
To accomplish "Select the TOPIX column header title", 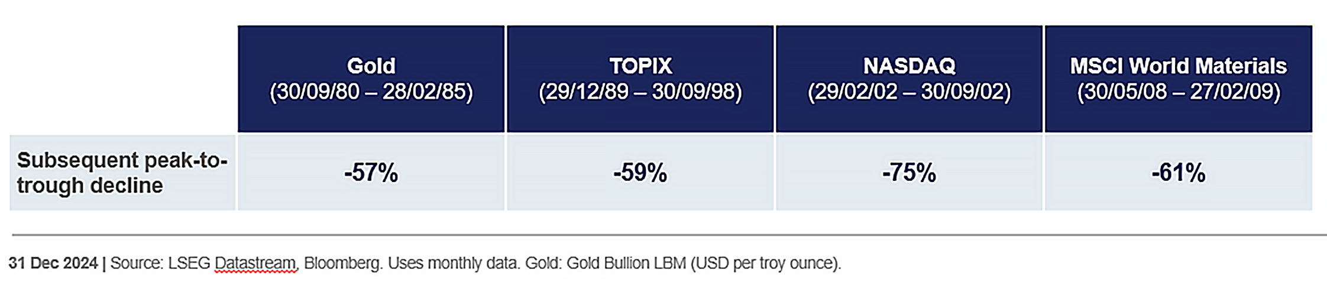I will coord(640,66).
